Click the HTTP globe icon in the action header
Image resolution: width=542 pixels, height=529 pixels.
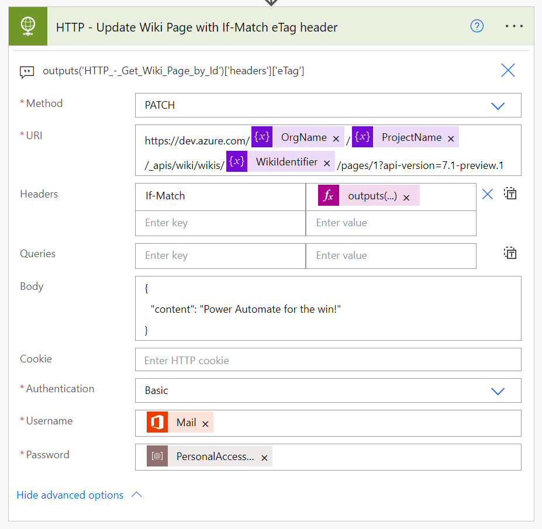27,27
